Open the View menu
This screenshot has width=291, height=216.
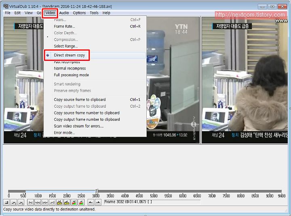tap(29, 13)
